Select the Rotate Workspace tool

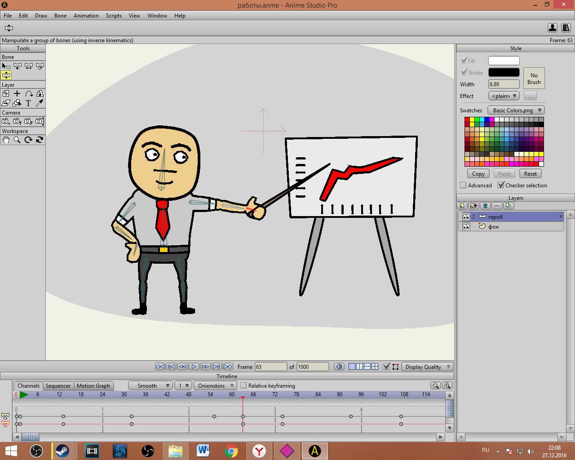click(28, 140)
